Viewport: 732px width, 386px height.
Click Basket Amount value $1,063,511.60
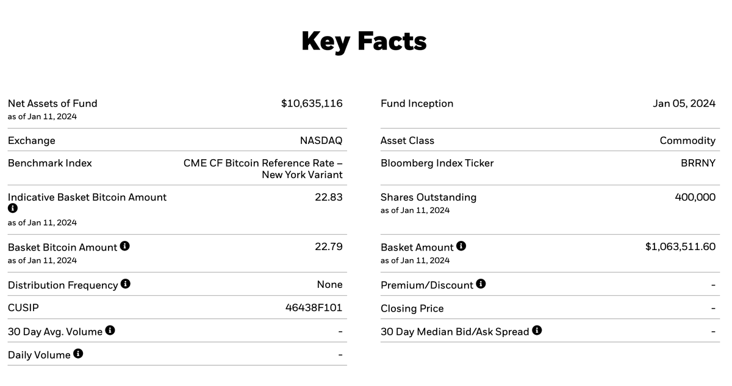pos(680,247)
